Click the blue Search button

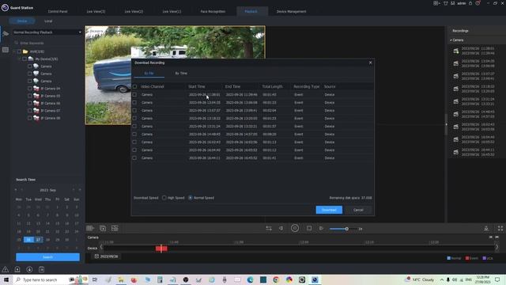tap(47, 257)
